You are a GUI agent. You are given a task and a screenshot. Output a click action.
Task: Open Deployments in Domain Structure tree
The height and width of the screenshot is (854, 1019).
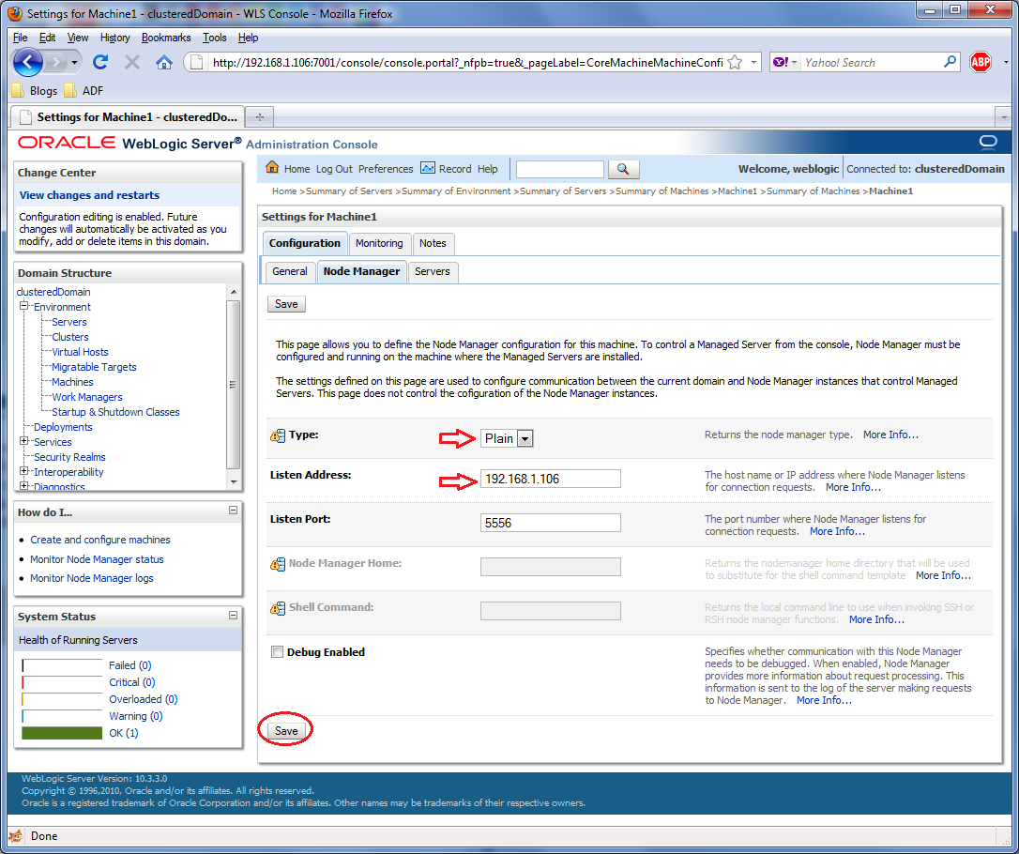63,427
